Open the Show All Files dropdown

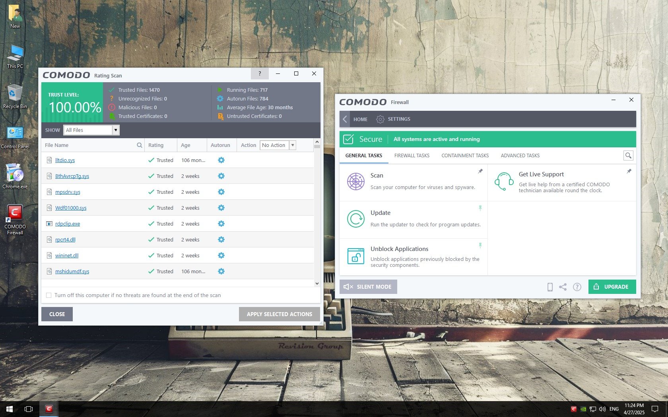(91, 130)
